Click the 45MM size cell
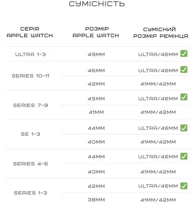This screenshot has width=194, height=207. tap(96, 98)
